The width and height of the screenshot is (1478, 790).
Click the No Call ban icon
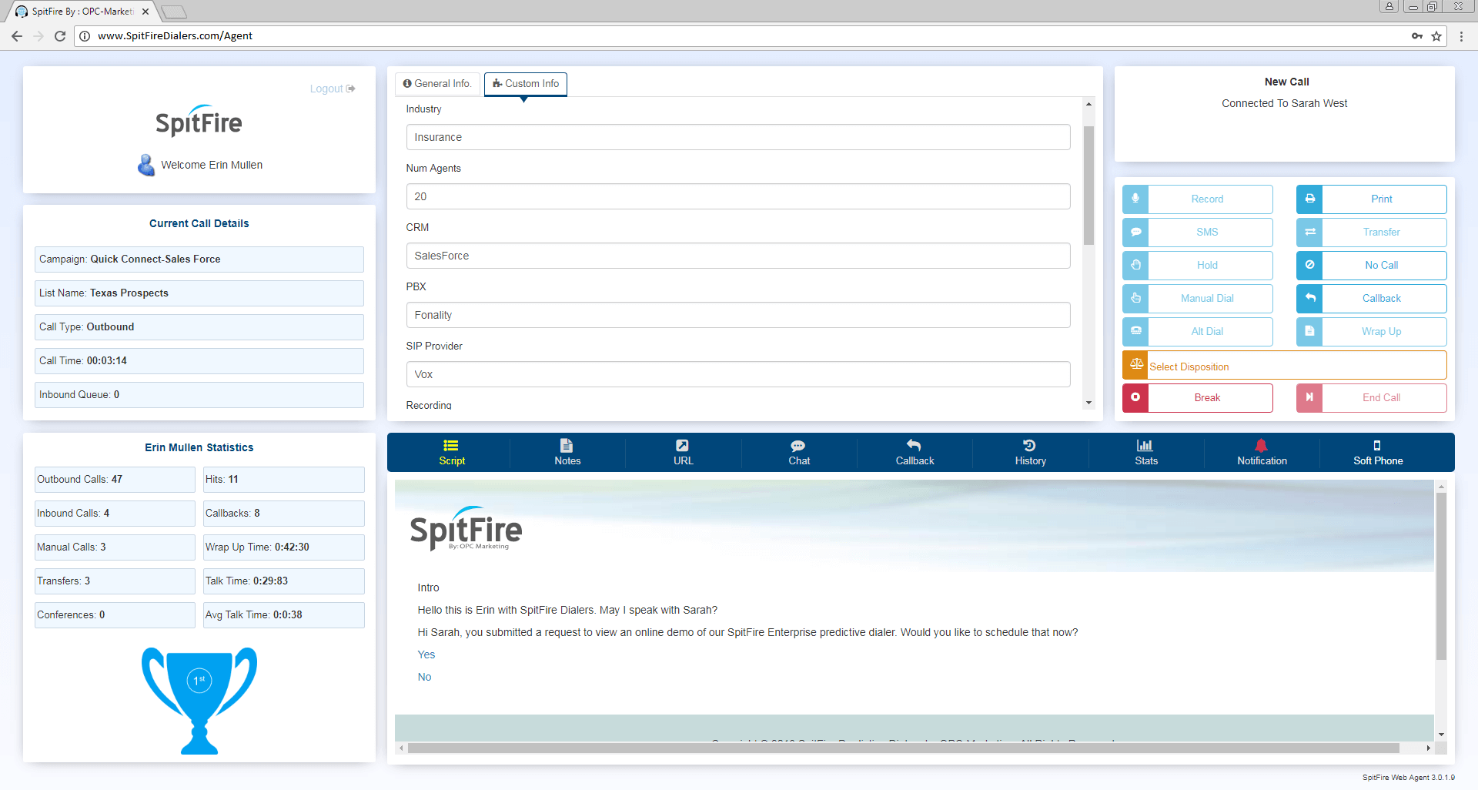pos(1309,265)
